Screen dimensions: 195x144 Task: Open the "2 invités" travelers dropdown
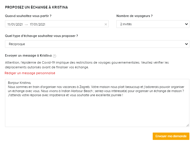point(153,24)
